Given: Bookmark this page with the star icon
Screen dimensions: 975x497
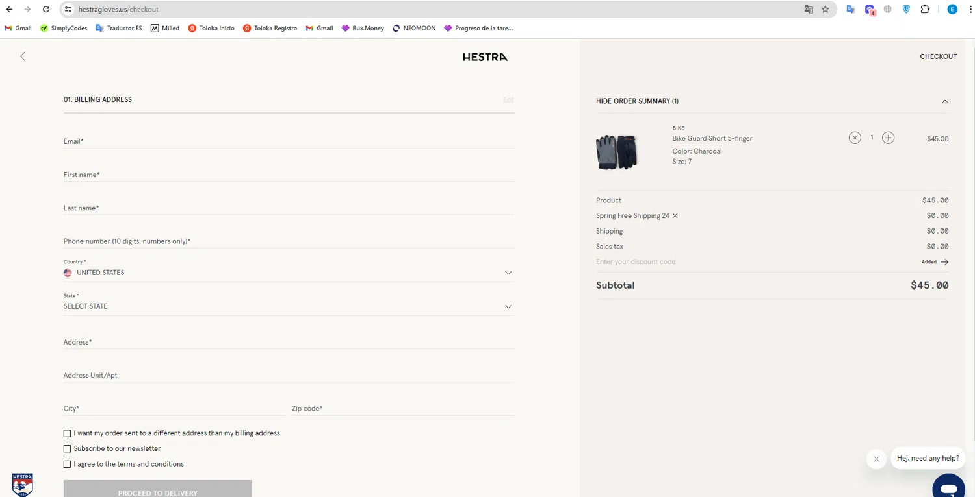Looking at the screenshot, I should click(x=825, y=9).
